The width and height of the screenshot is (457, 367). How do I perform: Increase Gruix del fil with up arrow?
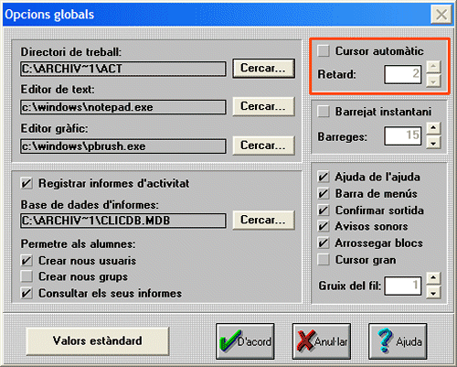433,278
